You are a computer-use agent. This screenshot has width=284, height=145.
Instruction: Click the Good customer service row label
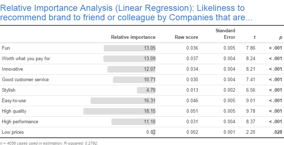click(25, 79)
